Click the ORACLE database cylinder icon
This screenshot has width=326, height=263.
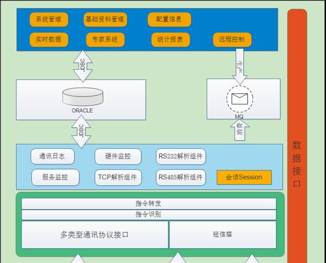point(83,97)
